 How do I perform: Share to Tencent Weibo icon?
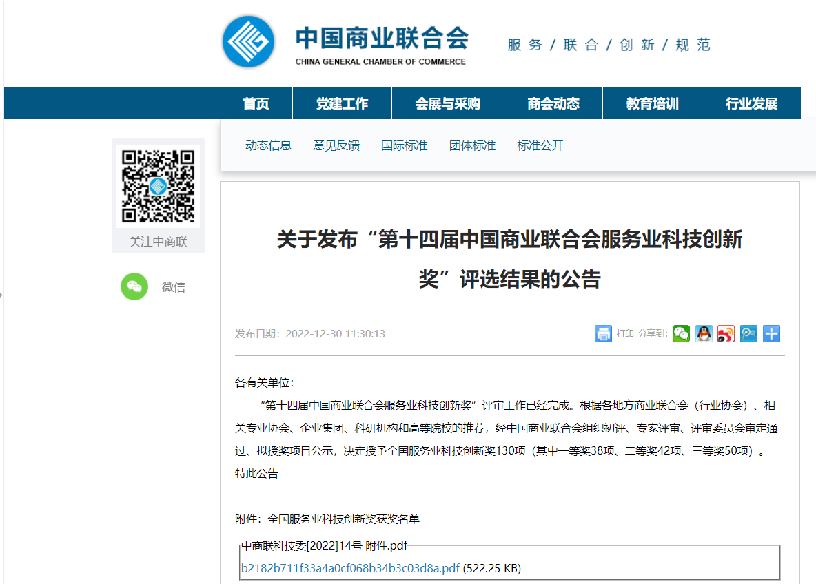pos(748,334)
